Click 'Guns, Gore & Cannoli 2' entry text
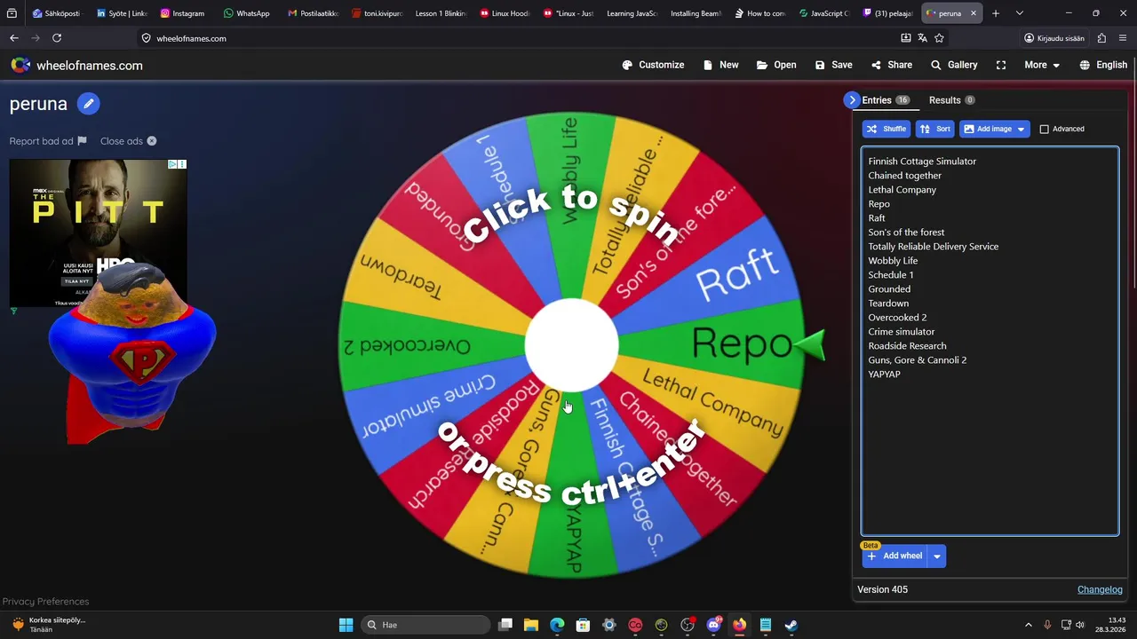This screenshot has height=639, width=1137. coord(917,360)
